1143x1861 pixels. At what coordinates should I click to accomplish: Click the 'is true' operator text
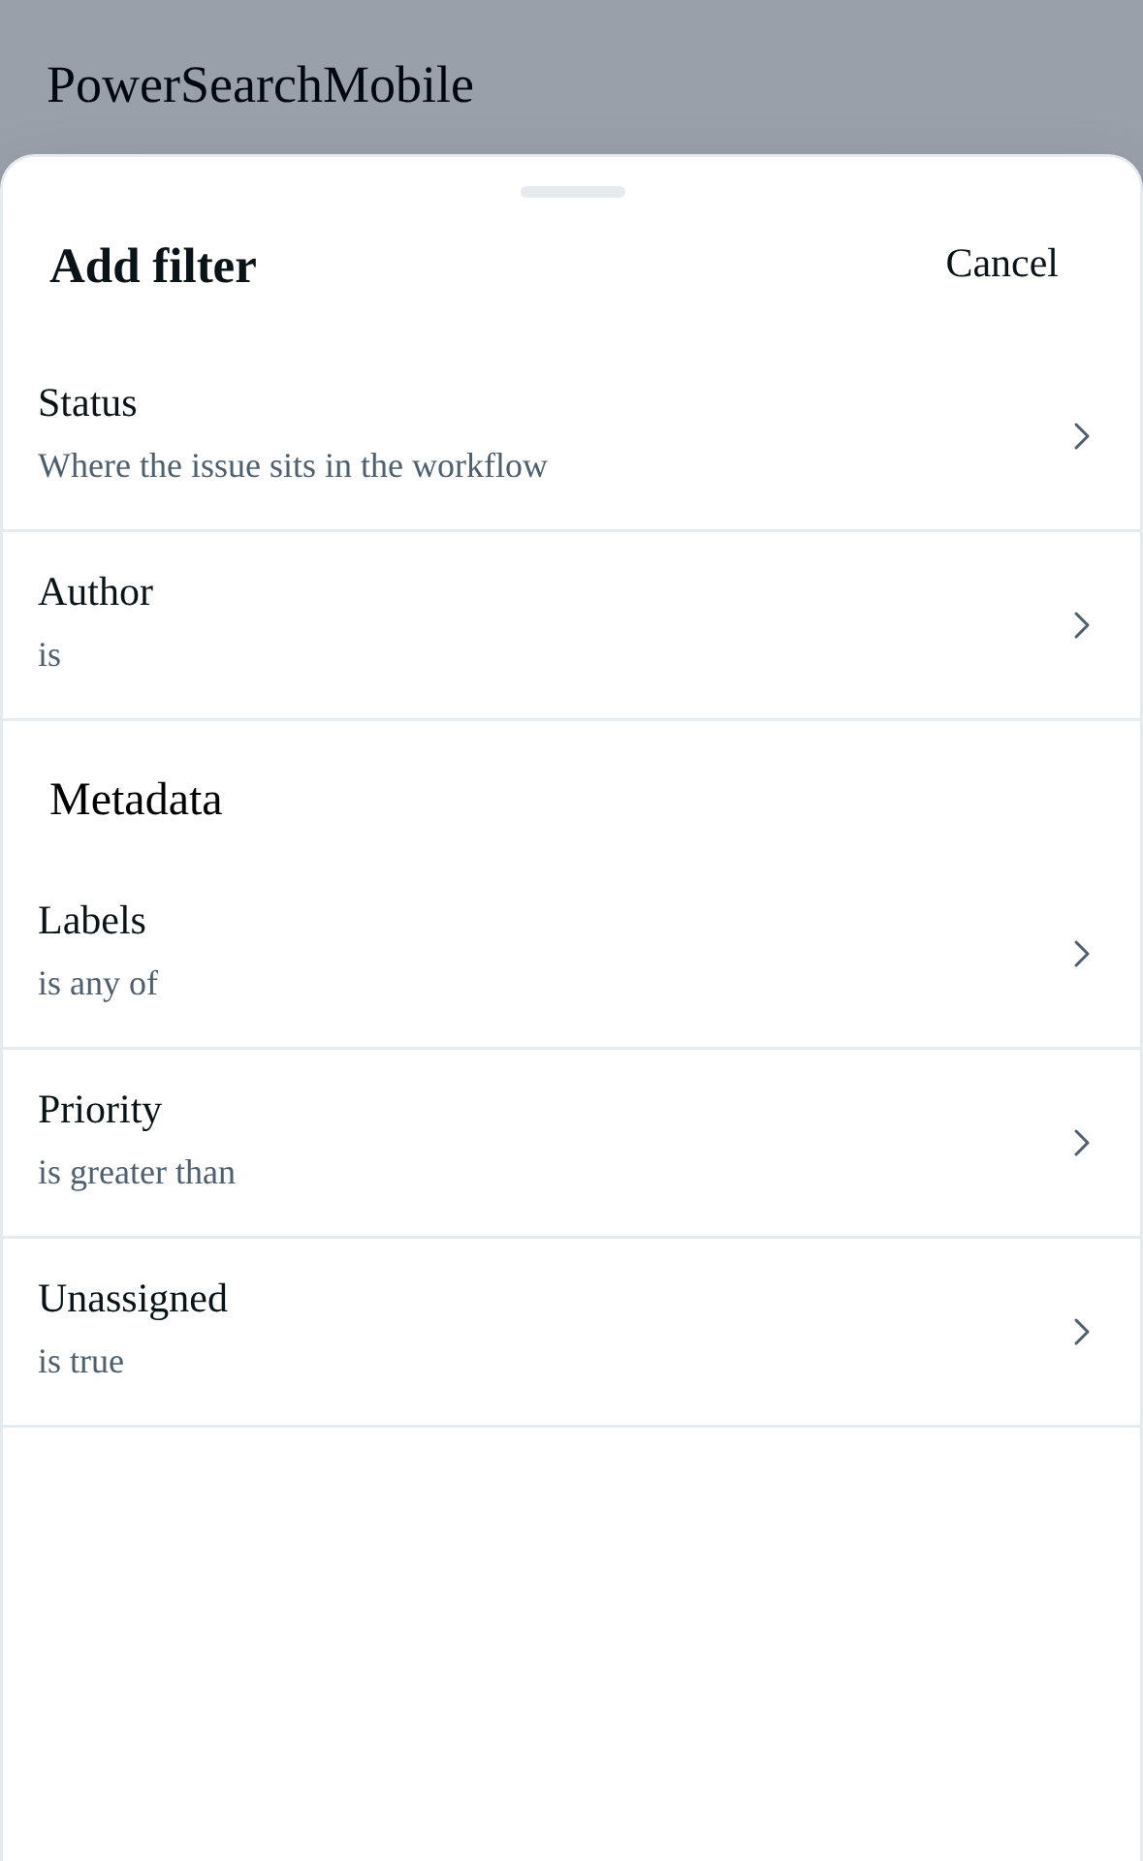coord(81,1362)
